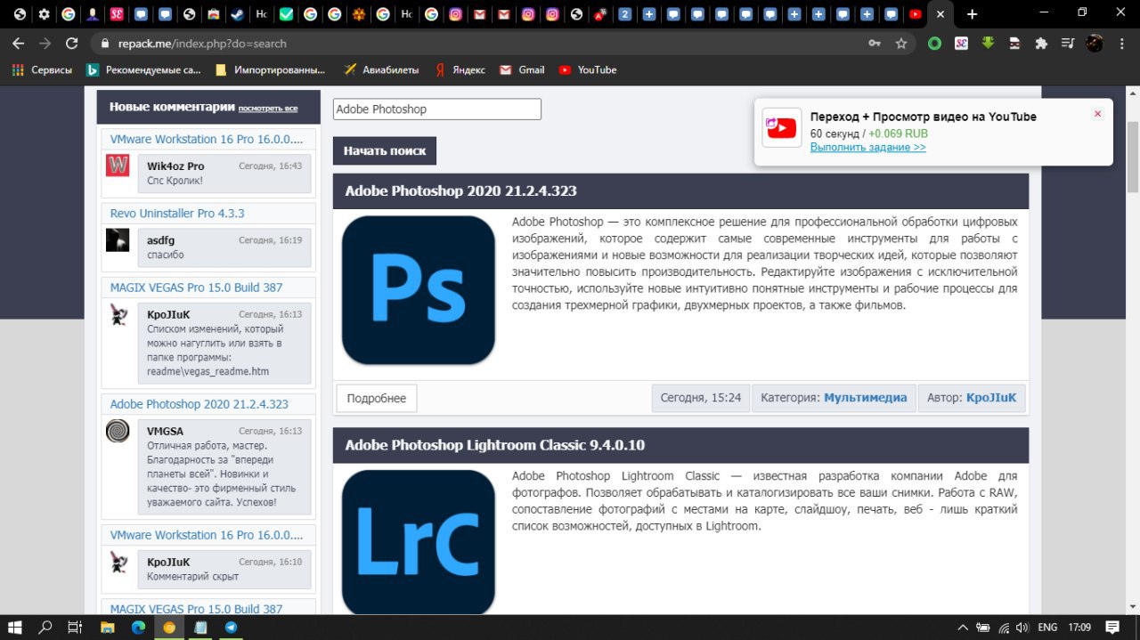The width and height of the screenshot is (1140, 640).
Task: Open a new browser tab
Action: pos(972,14)
